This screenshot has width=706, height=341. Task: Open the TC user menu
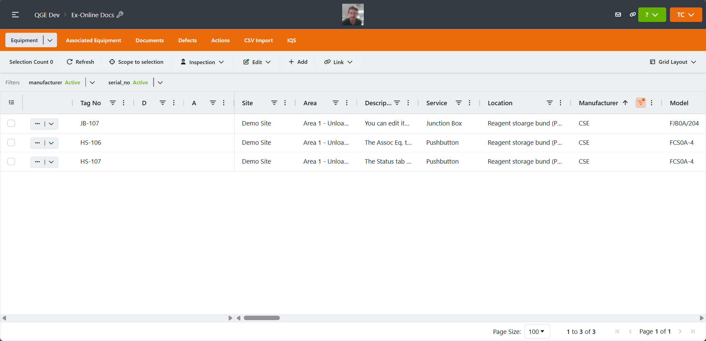[x=686, y=15]
